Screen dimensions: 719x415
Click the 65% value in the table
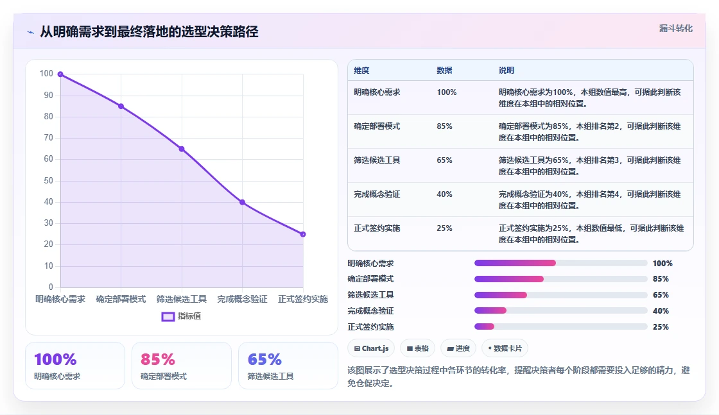pyautogui.click(x=444, y=160)
